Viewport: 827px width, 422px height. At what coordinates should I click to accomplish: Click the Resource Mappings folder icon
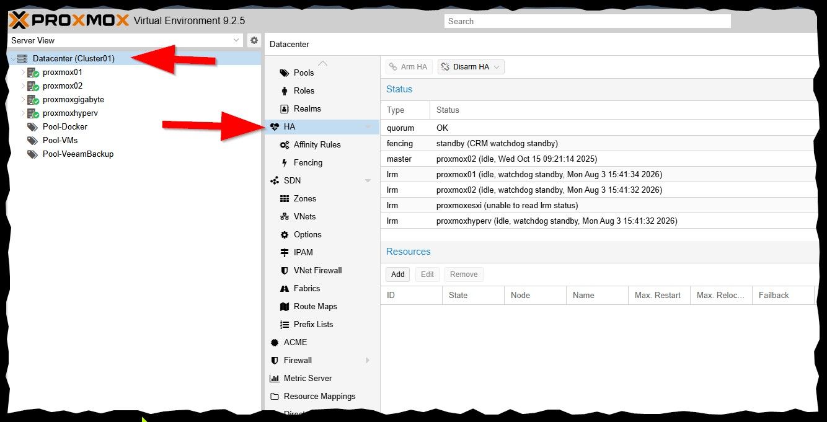(275, 397)
